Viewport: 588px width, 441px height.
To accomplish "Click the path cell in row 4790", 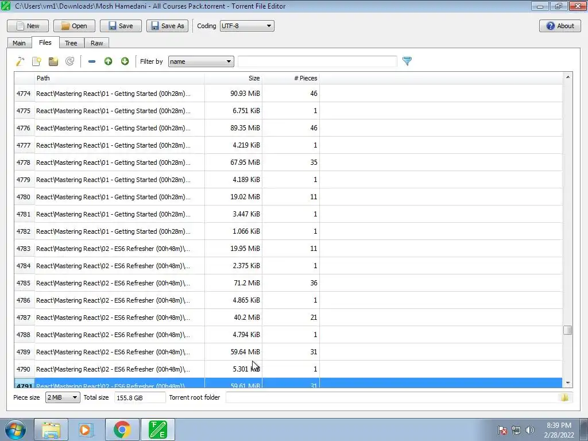I will 119,369.
